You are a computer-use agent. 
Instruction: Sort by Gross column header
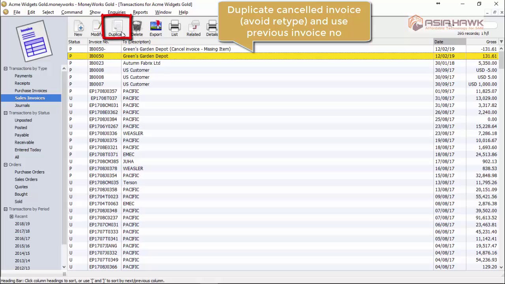482,42
